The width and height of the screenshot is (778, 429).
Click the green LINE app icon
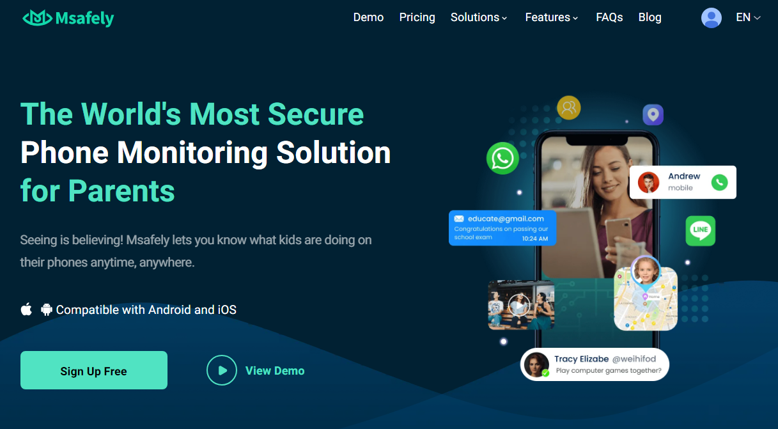[x=701, y=231]
